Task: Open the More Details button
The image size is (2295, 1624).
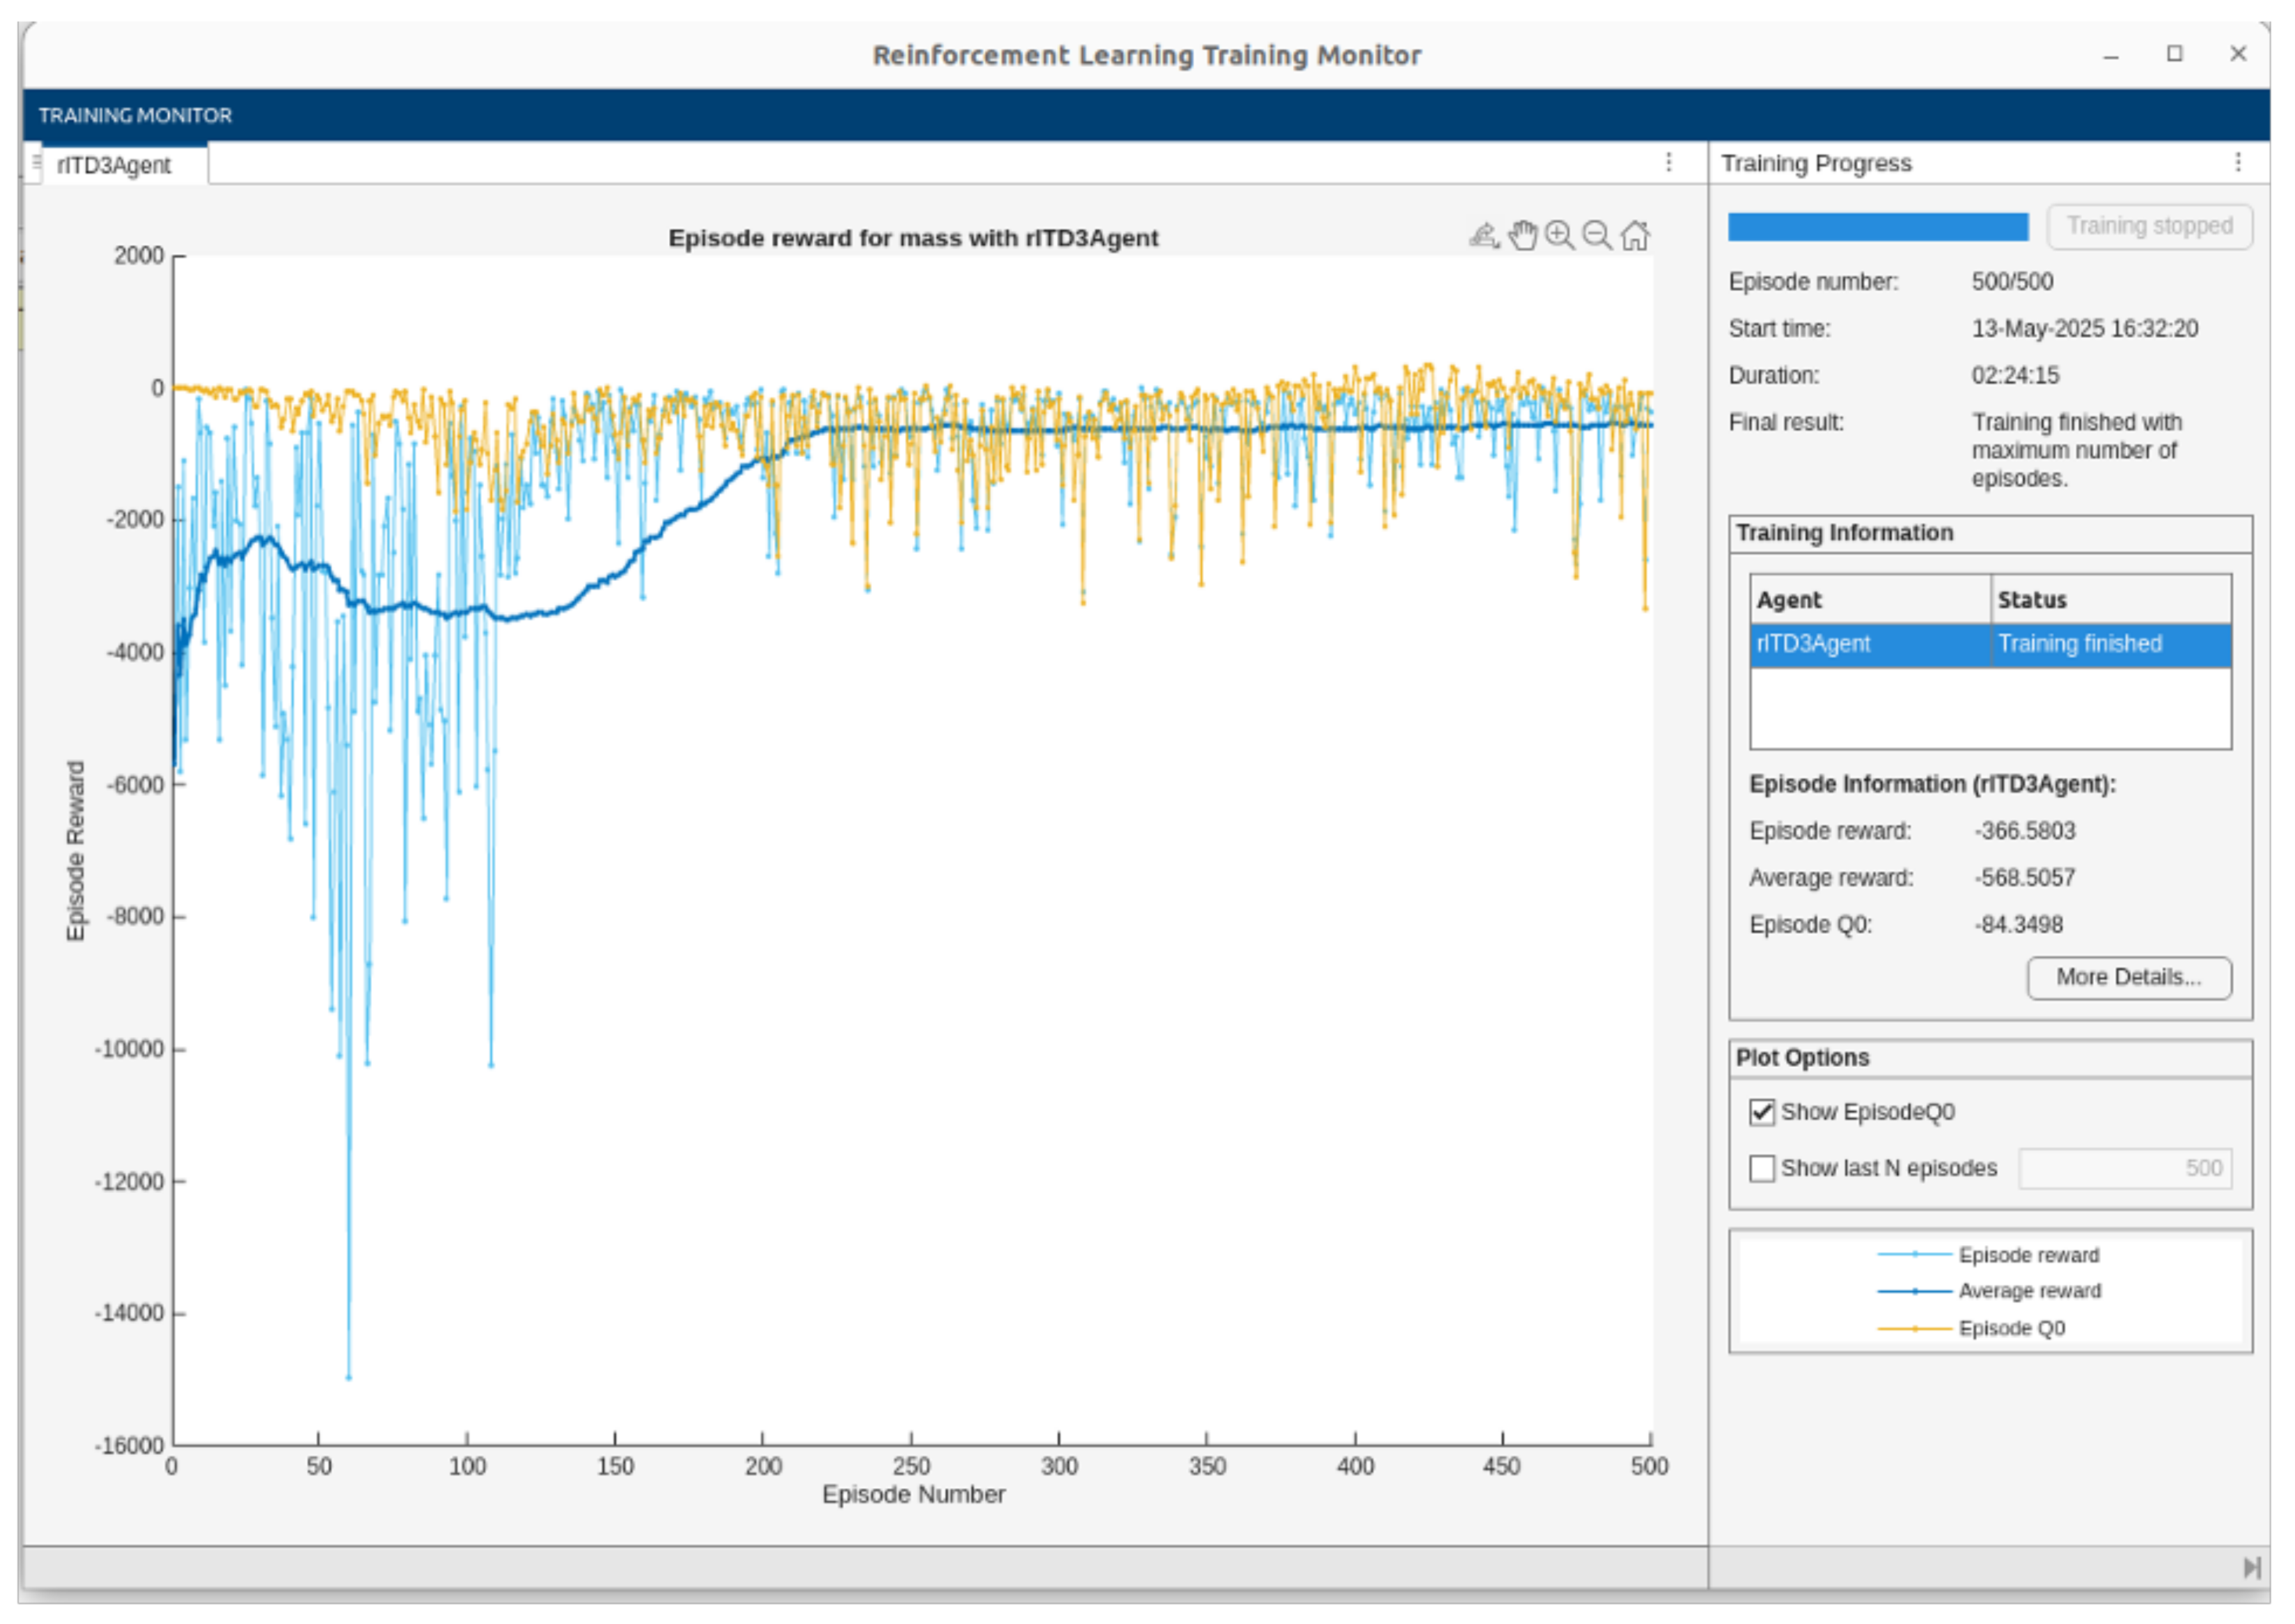Action: pos(2129,977)
